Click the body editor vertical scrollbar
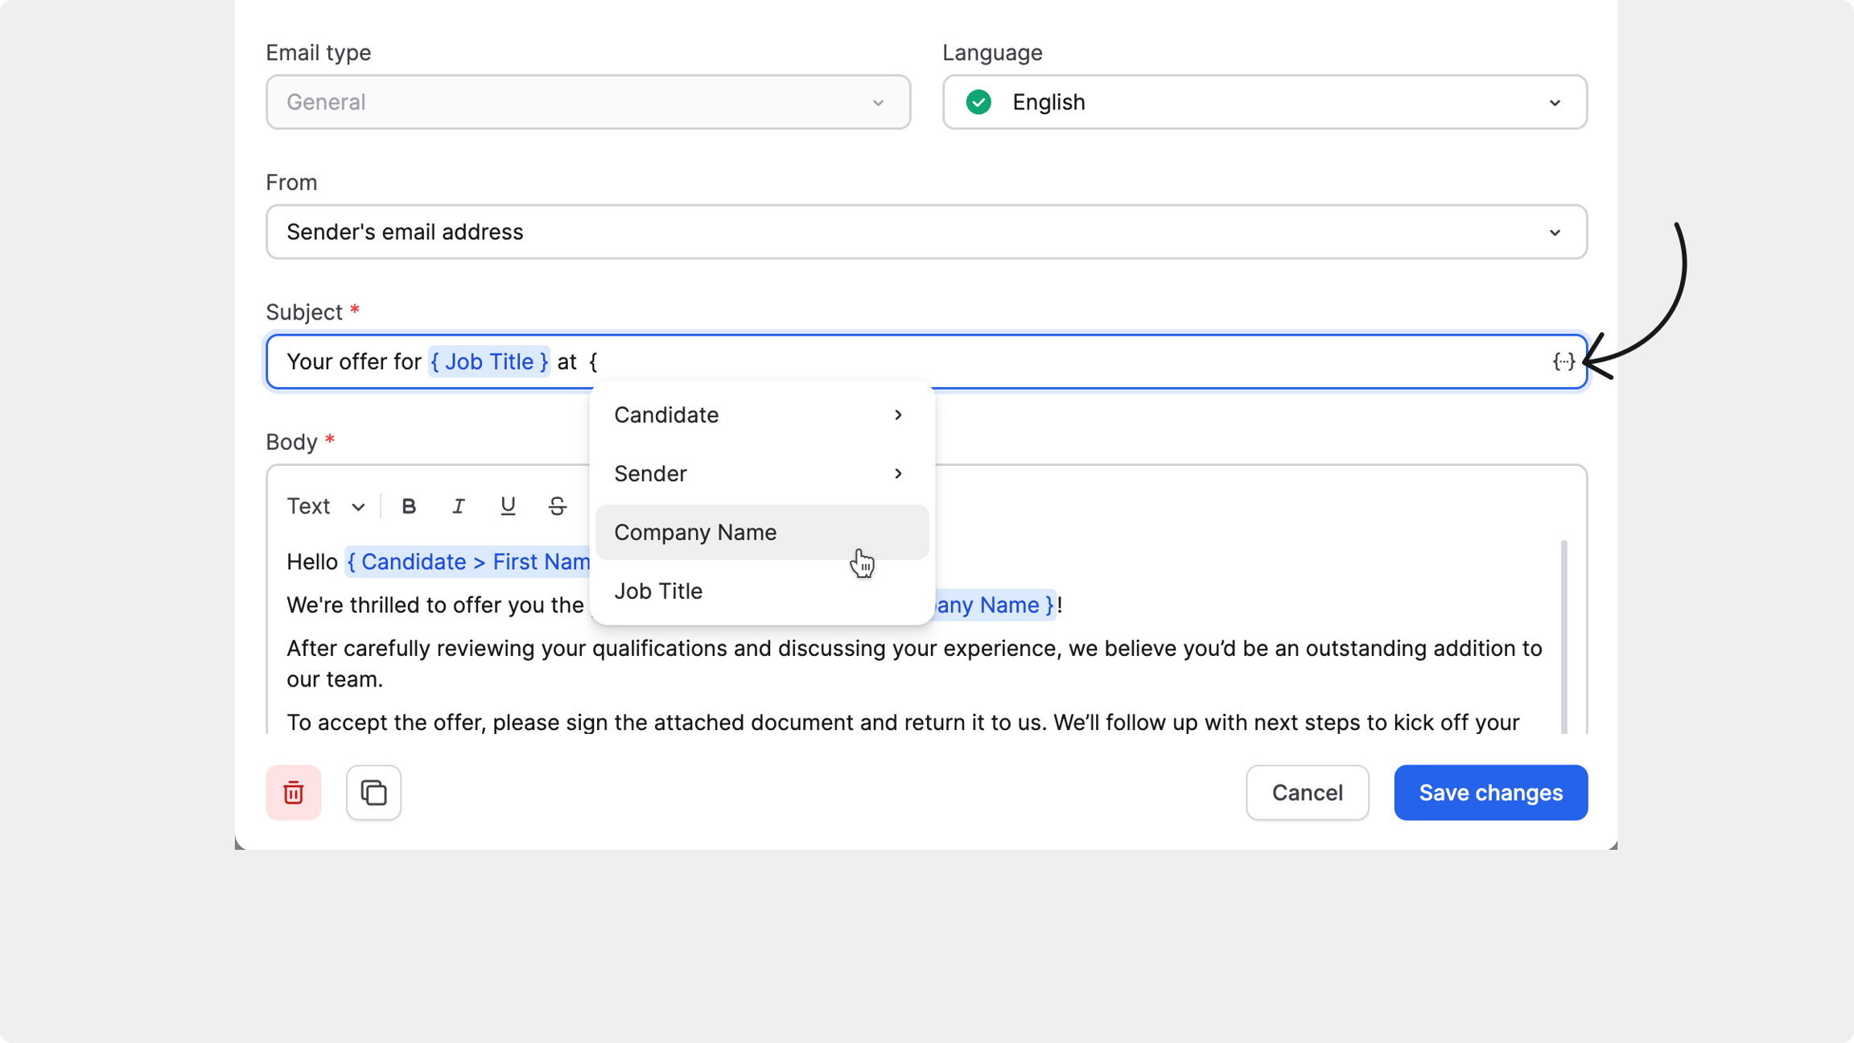The width and height of the screenshot is (1854, 1043). (x=1564, y=636)
